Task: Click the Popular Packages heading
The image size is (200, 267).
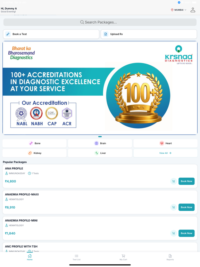Action: [x=15, y=162]
